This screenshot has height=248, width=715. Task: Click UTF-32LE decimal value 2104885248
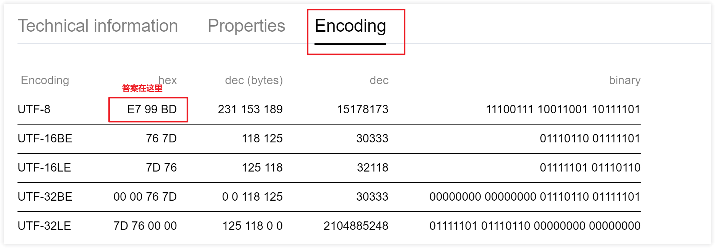tap(356, 226)
